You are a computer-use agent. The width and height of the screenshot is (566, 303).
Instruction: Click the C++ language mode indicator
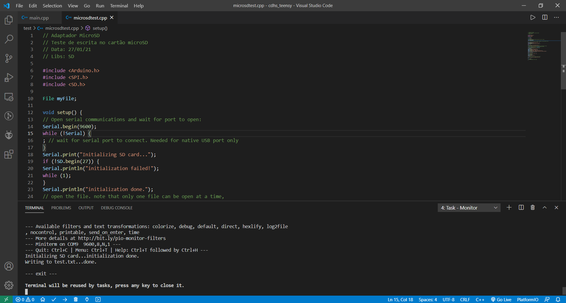pos(480,299)
